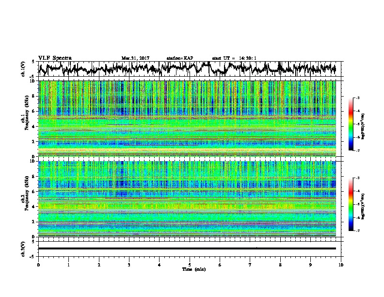The image size is (384, 297).
Task: Click the ch.1 voltage waveform trace
Action: point(187,68)
